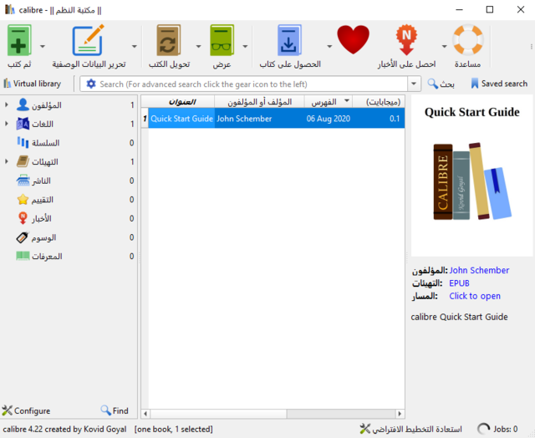Open the EPUB format link
Viewport: 535px width, 438px height.
click(459, 283)
